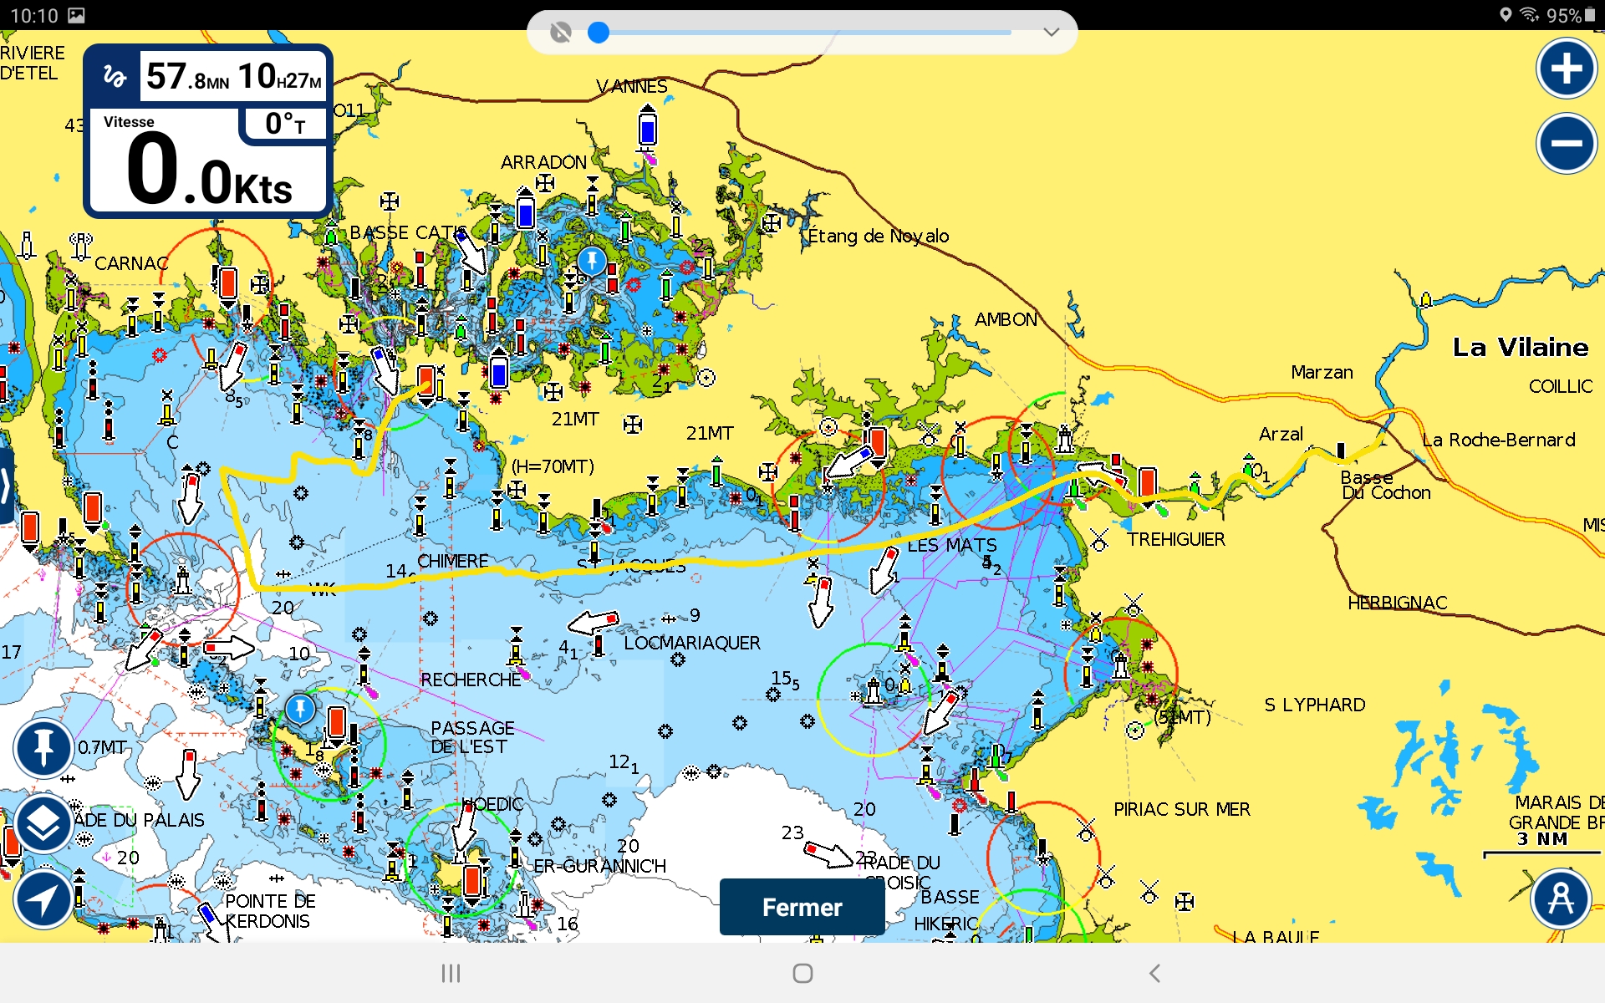
Task: Toggle the crossed-out eye visibility icon
Action: 561,33
